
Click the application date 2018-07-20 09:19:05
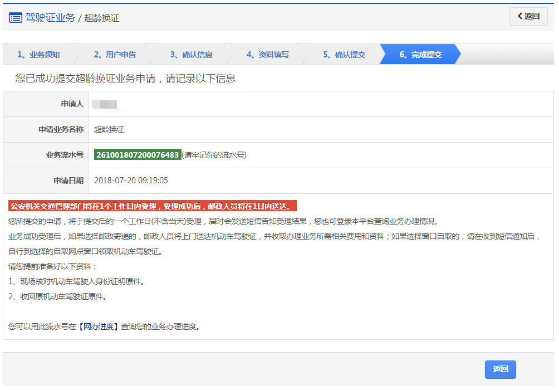click(x=131, y=181)
